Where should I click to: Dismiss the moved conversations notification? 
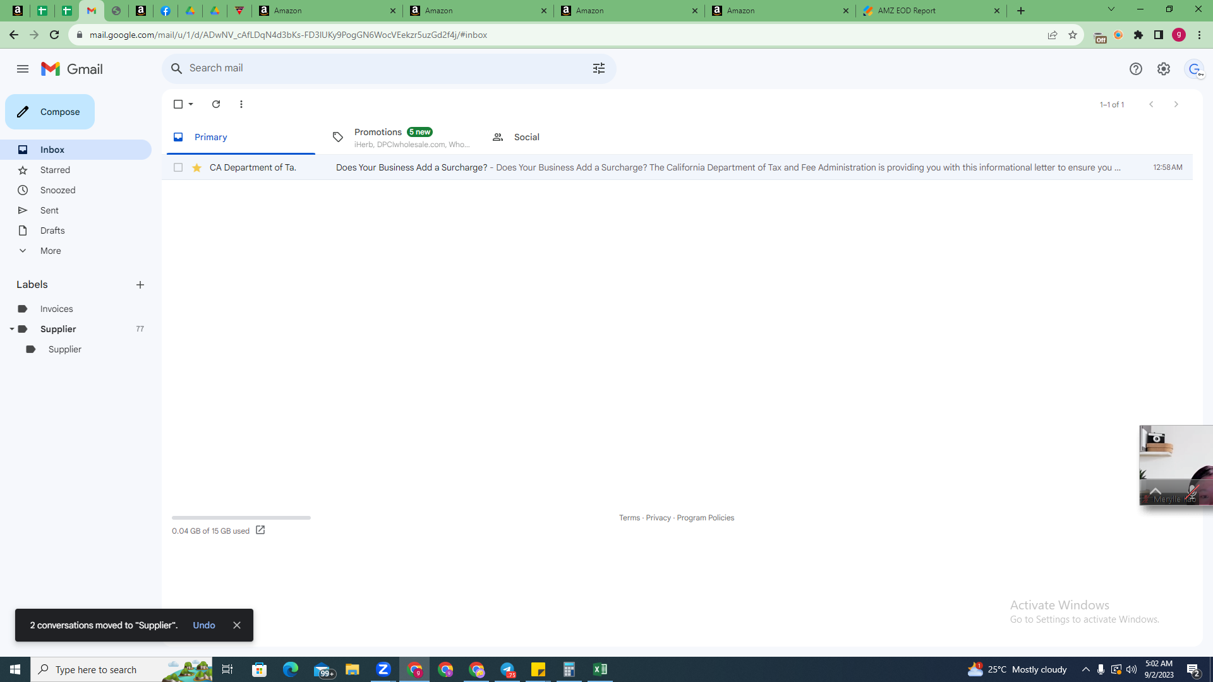click(x=237, y=625)
